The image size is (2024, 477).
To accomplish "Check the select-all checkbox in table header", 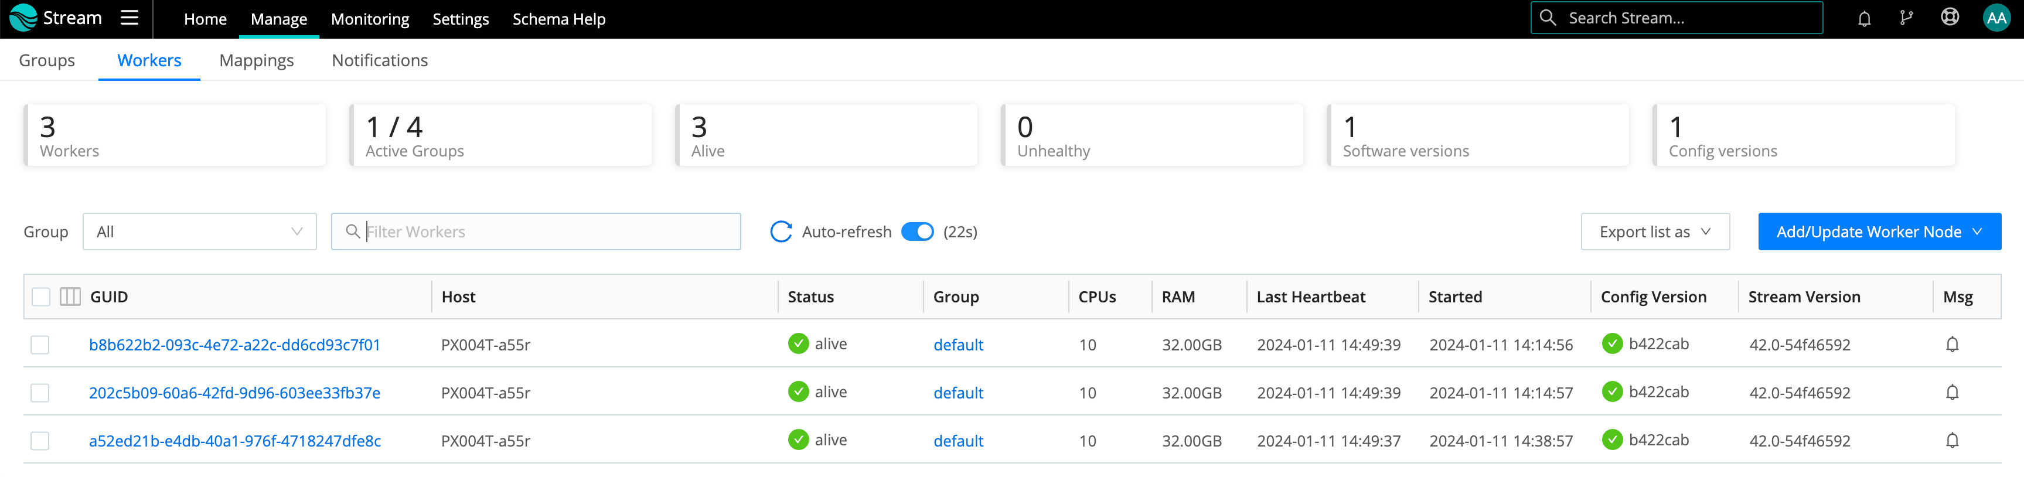I will pyautogui.click(x=41, y=297).
